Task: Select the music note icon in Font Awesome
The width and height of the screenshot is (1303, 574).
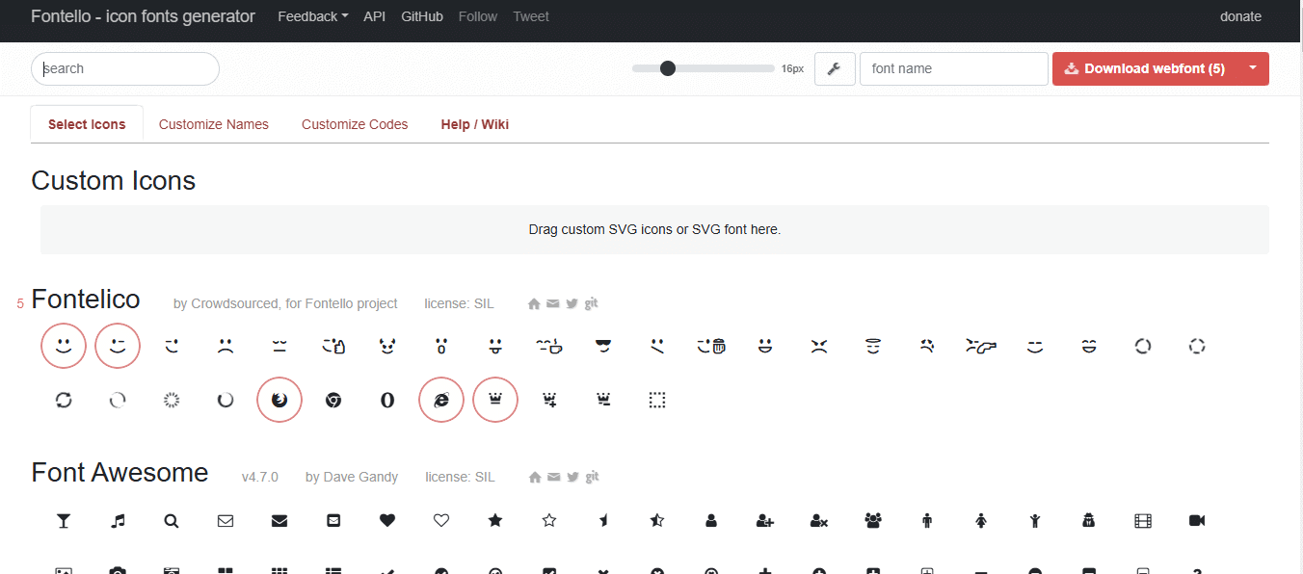Action: pos(118,520)
